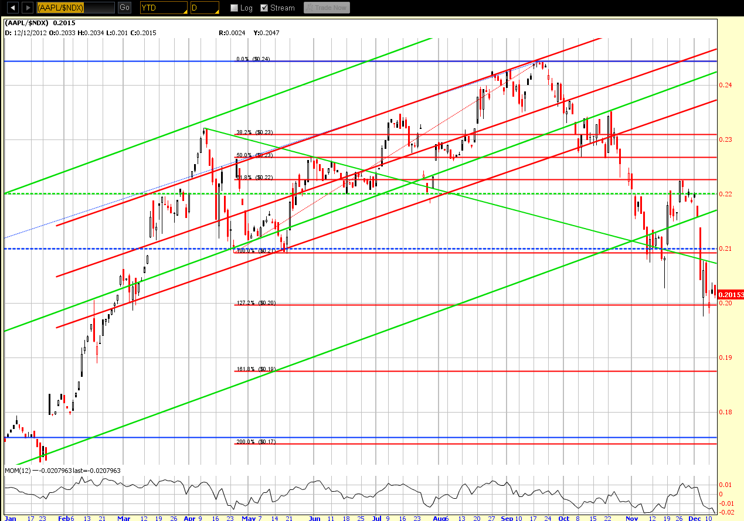Open the YTD time range dropdown

coord(164,8)
